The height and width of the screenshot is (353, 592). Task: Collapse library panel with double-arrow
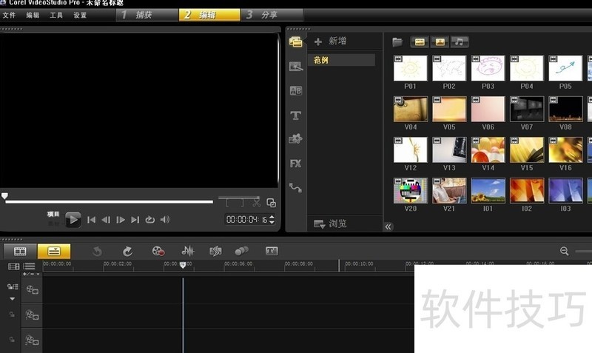(388, 226)
